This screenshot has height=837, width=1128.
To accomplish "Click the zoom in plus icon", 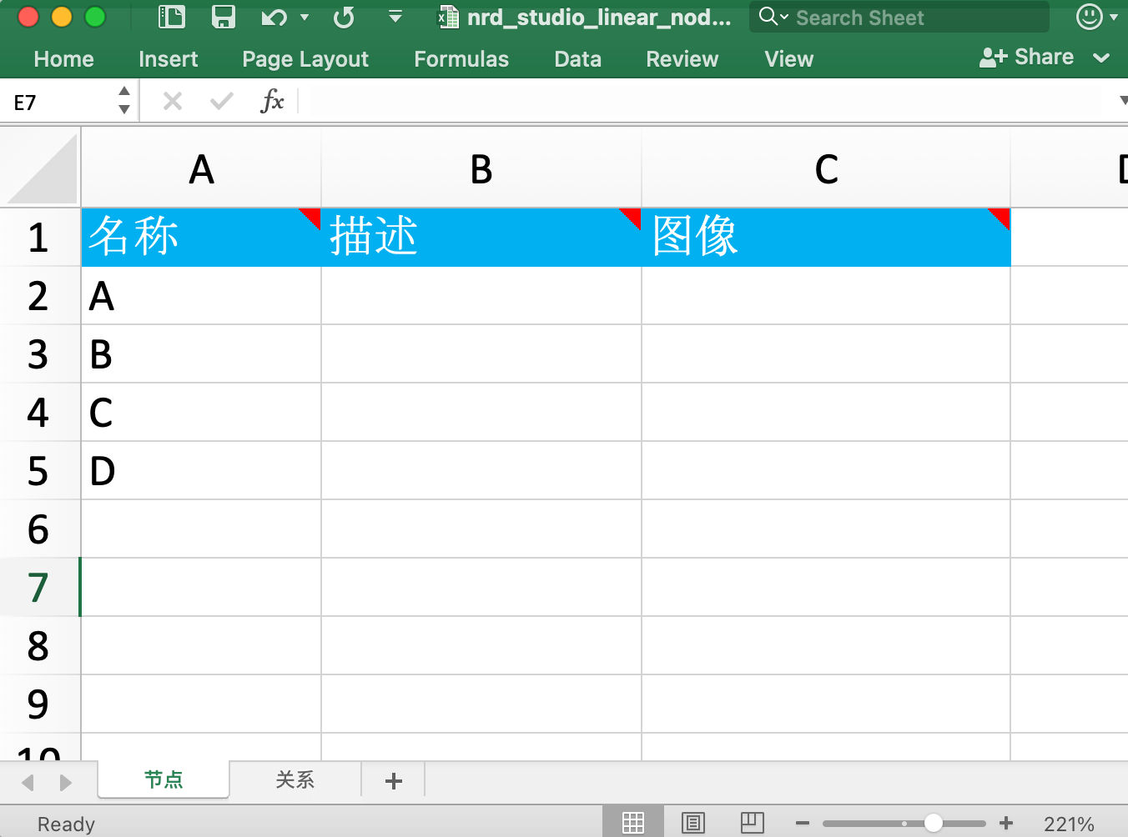I will coord(1006,824).
